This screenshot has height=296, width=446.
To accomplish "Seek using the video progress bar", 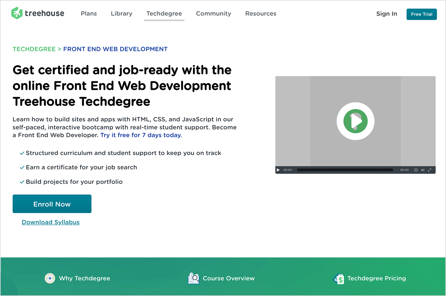I will point(345,170).
